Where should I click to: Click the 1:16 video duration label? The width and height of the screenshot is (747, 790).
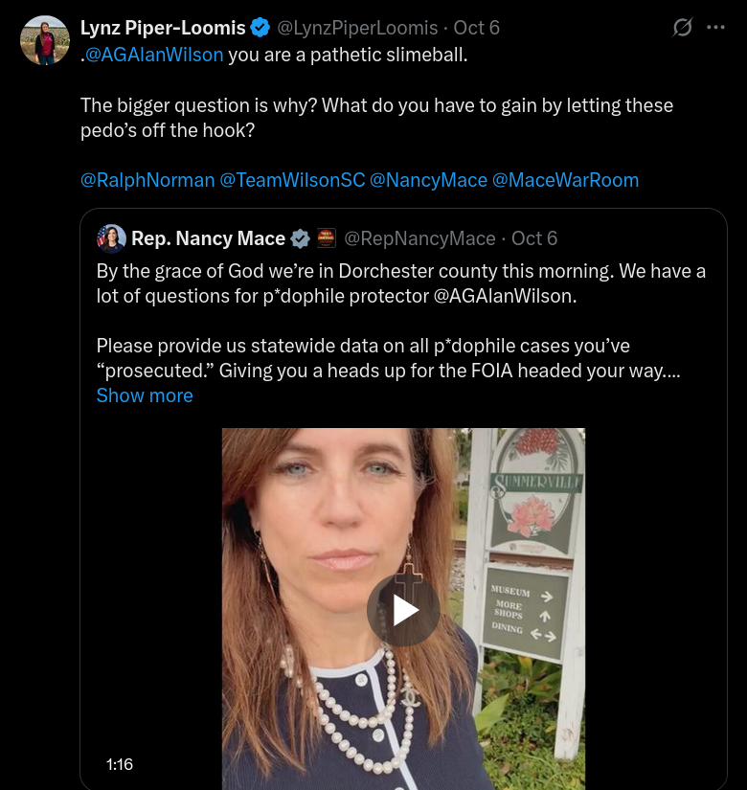(120, 763)
